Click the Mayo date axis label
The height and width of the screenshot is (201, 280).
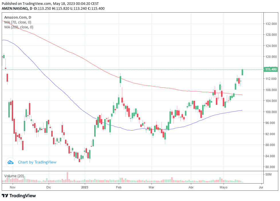pyautogui.click(x=224, y=187)
